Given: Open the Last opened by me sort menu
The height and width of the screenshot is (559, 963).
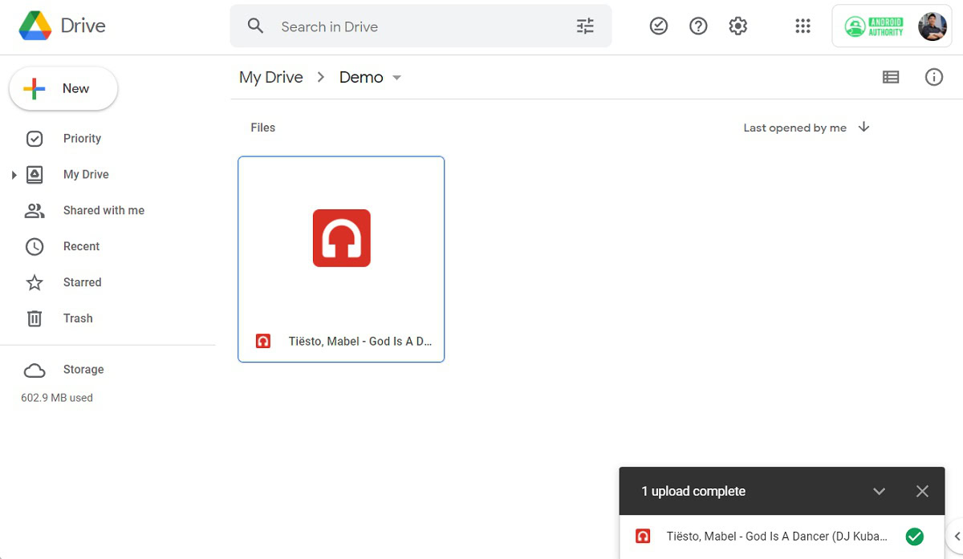Looking at the screenshot, I should pos(794,128).
